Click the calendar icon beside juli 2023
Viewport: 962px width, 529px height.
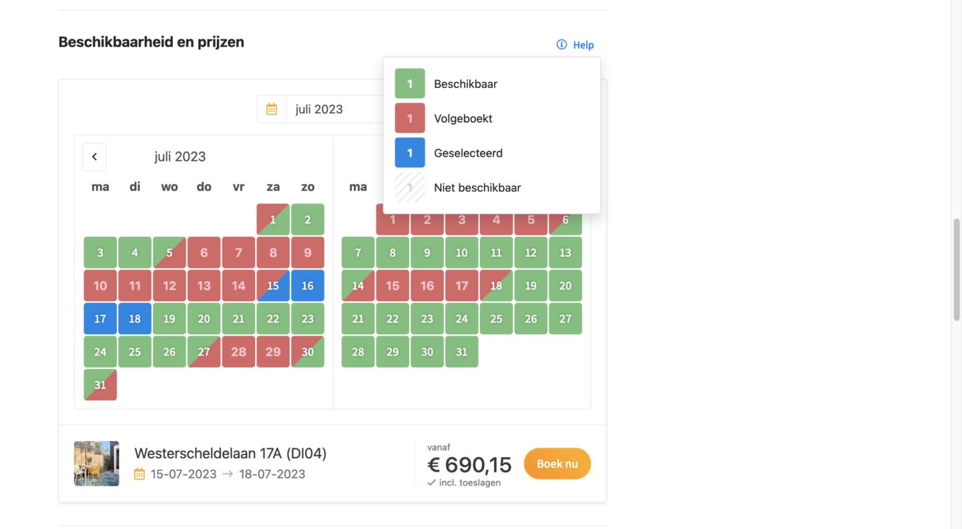(272, 109)
